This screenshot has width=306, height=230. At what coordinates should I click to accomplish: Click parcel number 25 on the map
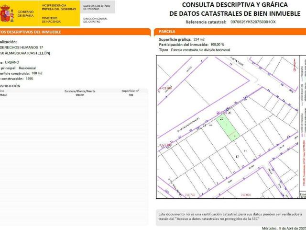coord(221,118)
